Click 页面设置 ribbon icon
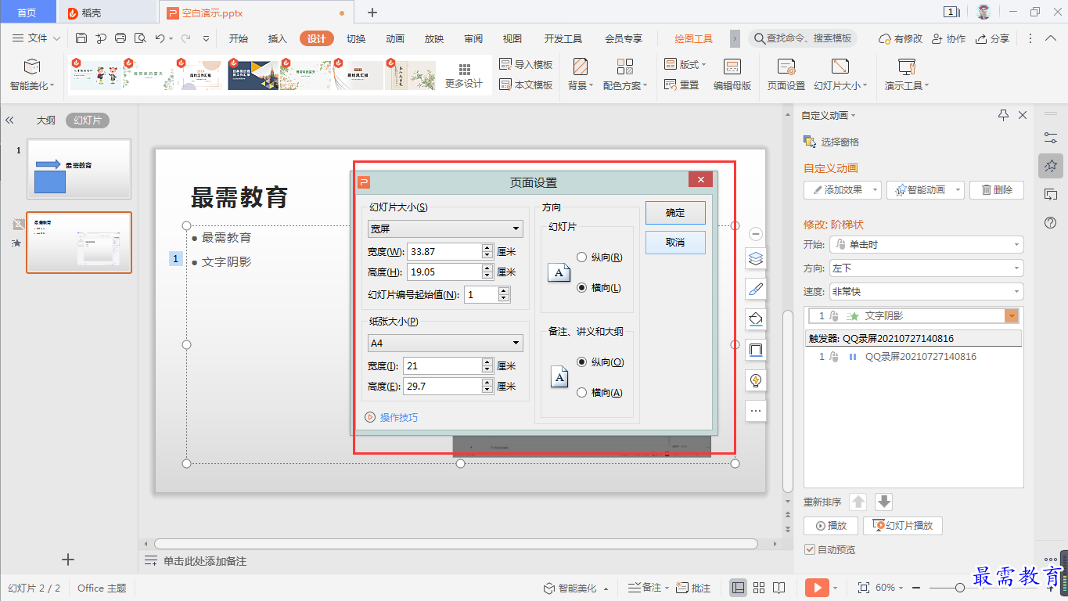This screenshot has width=1068, height=601. (x=786, y=75)
